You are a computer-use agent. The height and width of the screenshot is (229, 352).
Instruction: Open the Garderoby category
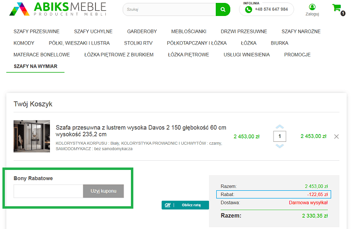pos(142,31)
